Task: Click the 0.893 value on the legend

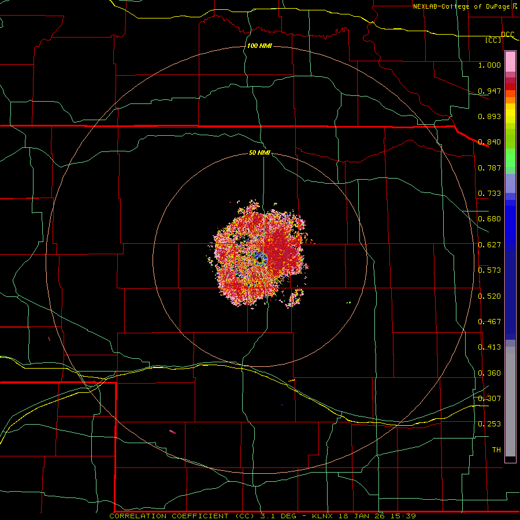Action: [489, 116]
